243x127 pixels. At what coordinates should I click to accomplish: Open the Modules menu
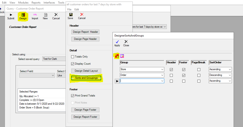[x=23, y=3]
